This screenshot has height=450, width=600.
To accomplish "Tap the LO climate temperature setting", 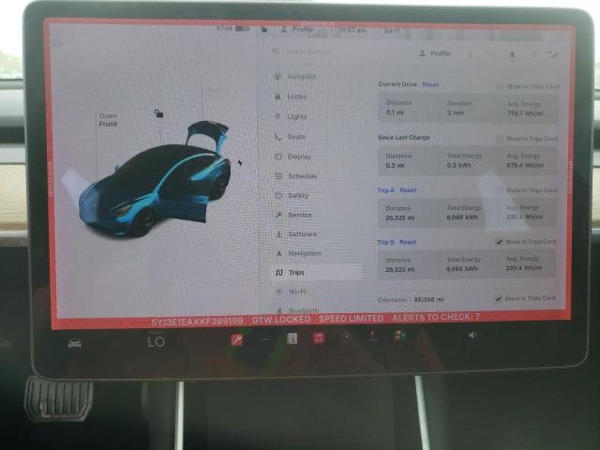I will (157, 341).
